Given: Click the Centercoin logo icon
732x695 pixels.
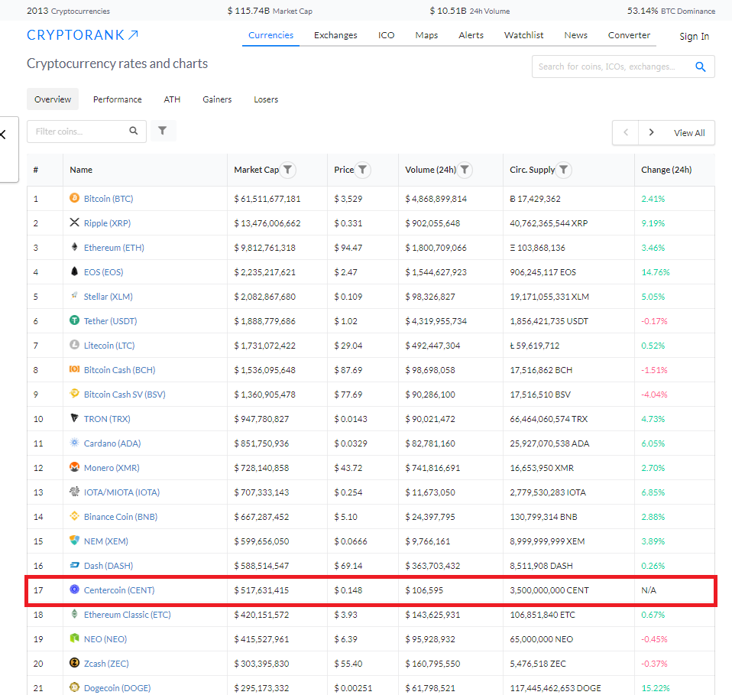Looking at the screenshot, I should click(x=74, y=589).
